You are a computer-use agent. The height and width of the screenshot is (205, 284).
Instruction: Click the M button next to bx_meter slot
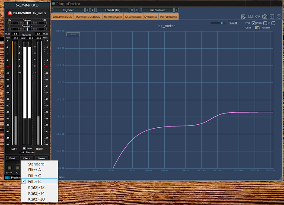click(87, 10)
